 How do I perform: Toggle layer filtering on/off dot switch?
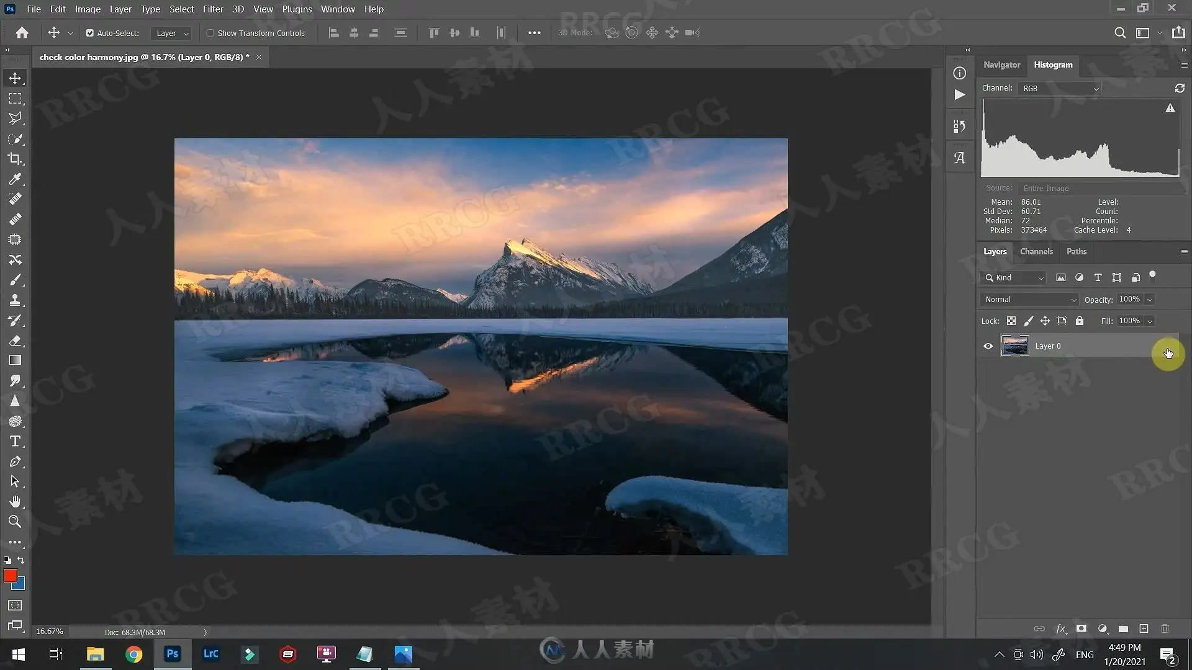pos(1152,276)
